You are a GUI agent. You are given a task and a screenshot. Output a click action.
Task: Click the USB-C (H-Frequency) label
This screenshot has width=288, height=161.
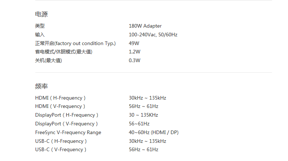[61, 141]
